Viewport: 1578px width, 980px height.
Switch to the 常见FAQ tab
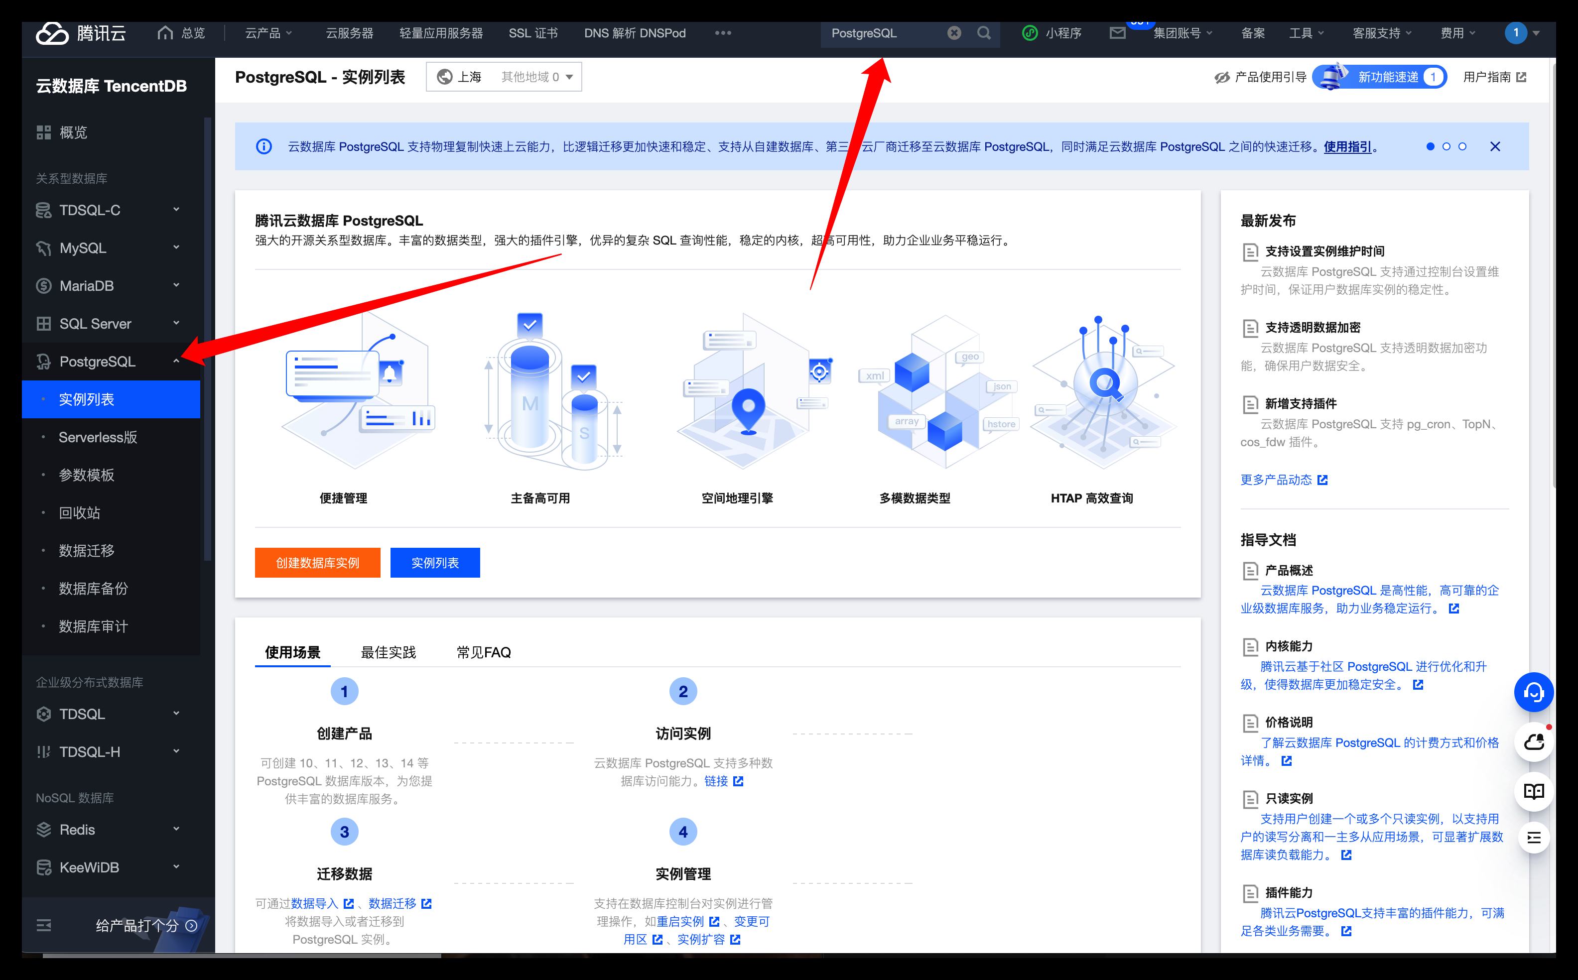click(484, 652)
